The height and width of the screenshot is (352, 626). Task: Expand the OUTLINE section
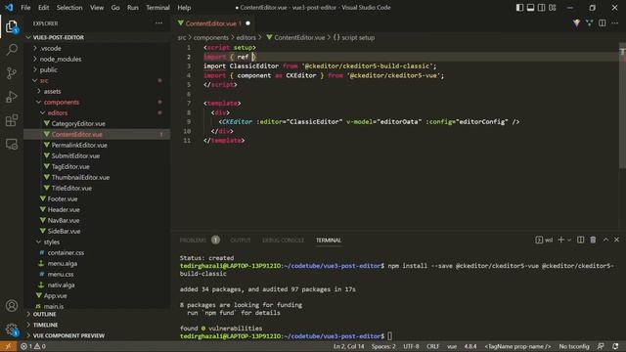tap(97, 314)
